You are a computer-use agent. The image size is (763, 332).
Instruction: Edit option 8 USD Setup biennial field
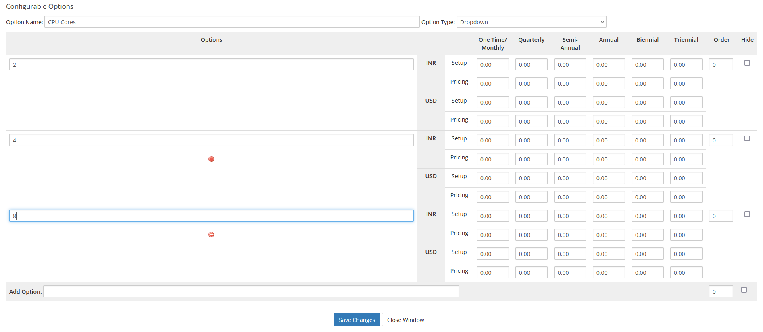pyautogui.click(x=648, y=254)
